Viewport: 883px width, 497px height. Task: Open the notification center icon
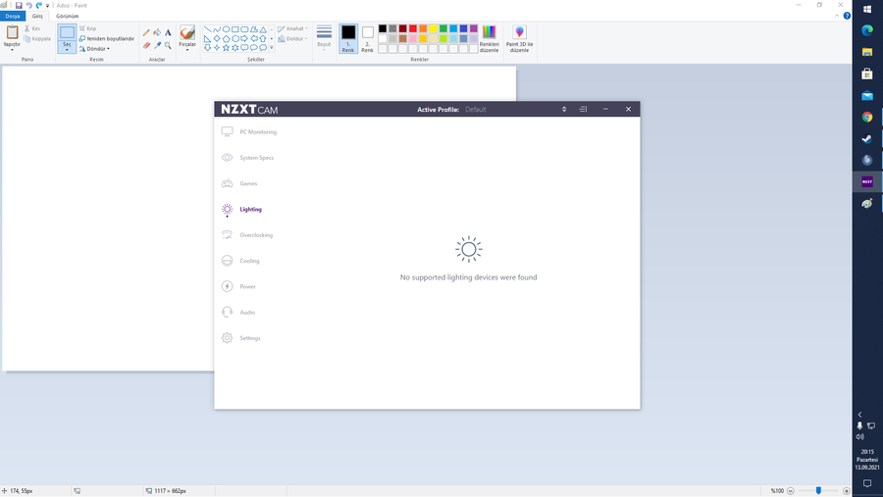tap(867, 483)
